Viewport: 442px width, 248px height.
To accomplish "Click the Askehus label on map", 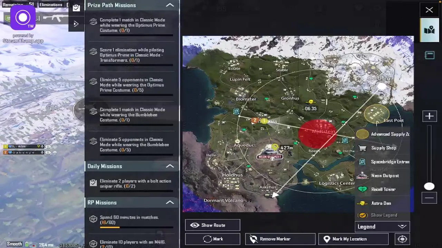I will tap(268, 187).
